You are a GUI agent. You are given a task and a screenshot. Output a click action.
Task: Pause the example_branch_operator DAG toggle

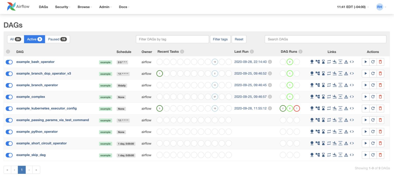click(x=9, y=85)
